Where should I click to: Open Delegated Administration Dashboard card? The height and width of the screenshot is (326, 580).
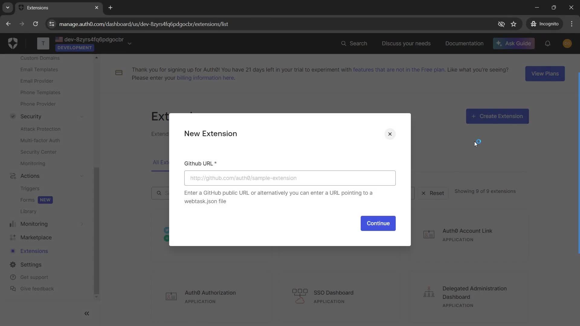click(470, 296)
